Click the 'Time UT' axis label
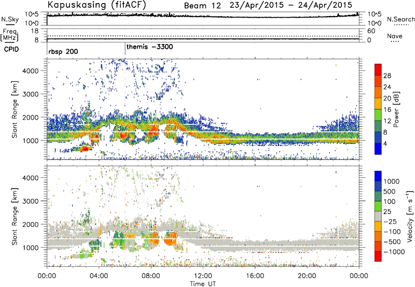415x287 pixels. tap(203, 284)
